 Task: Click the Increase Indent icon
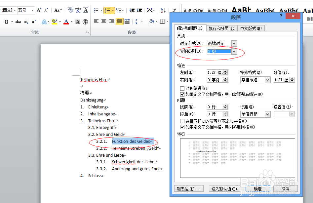click(x=139, y=11)
